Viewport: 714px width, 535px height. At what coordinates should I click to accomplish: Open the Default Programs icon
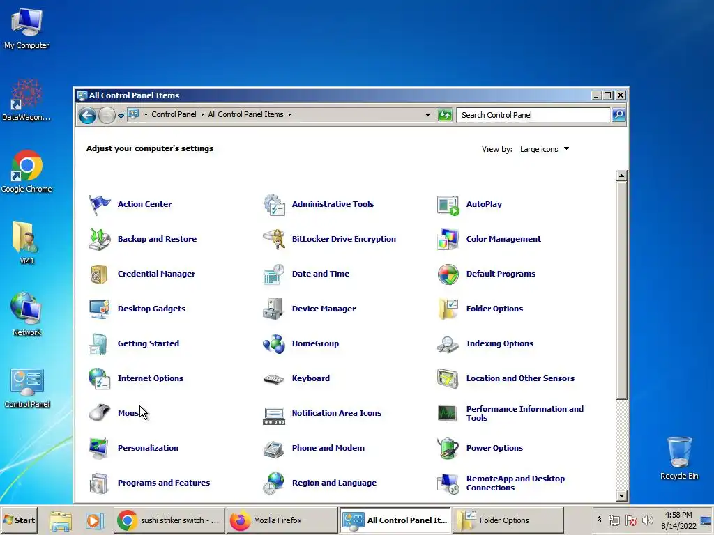[448, 274]
